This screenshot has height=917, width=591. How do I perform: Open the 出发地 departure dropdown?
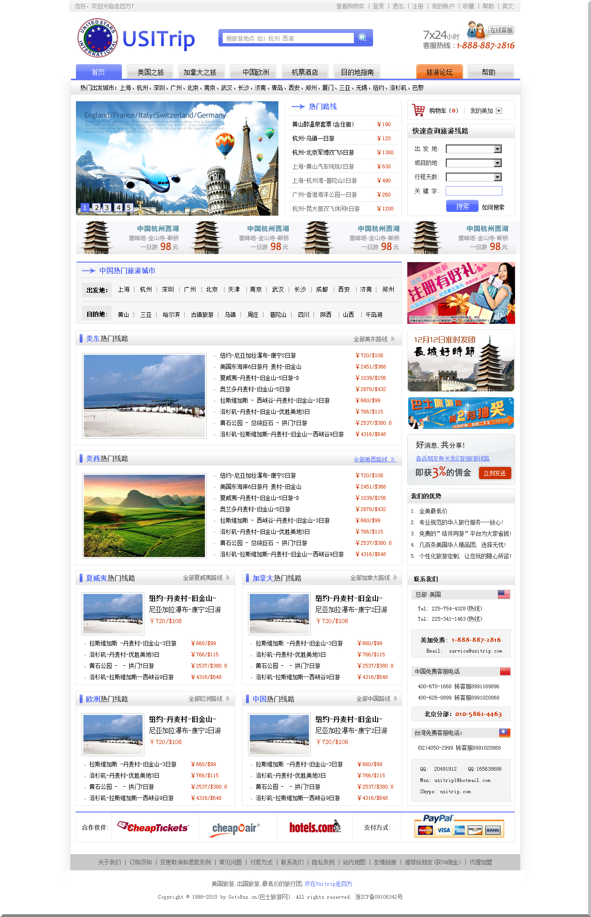click(x=498, y=149)
